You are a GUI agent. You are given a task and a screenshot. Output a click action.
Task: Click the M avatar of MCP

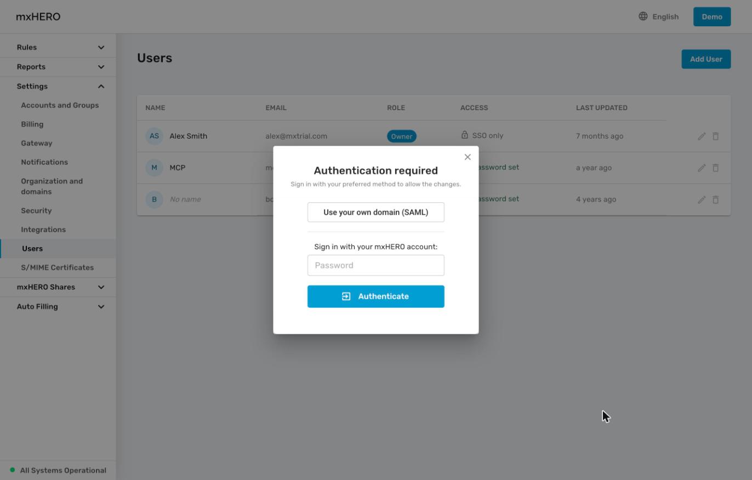(154, 168)
